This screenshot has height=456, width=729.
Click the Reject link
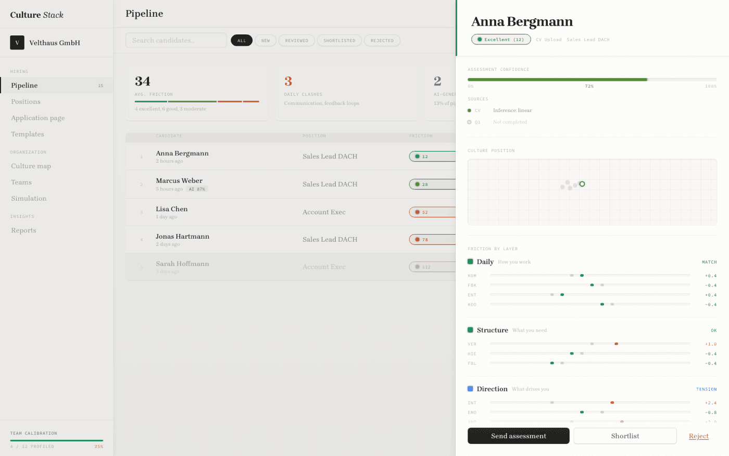[x=699, y=436]
